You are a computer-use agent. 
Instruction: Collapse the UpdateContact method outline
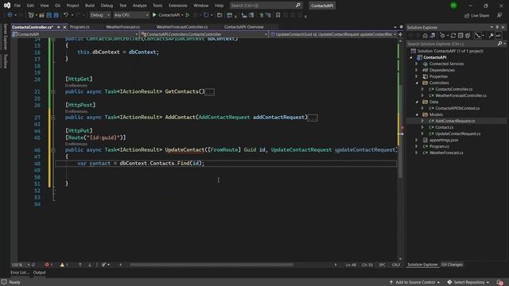point(53,150)
